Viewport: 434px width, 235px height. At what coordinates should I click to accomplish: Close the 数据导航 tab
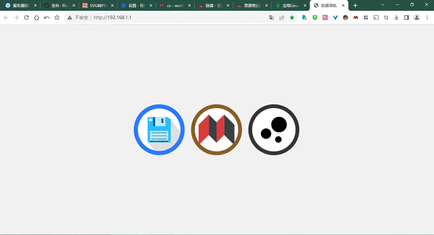[x=343, y=5]
